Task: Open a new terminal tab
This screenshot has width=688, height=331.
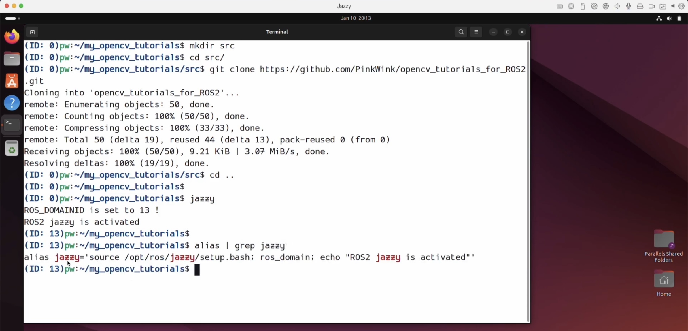Action: 32,32
